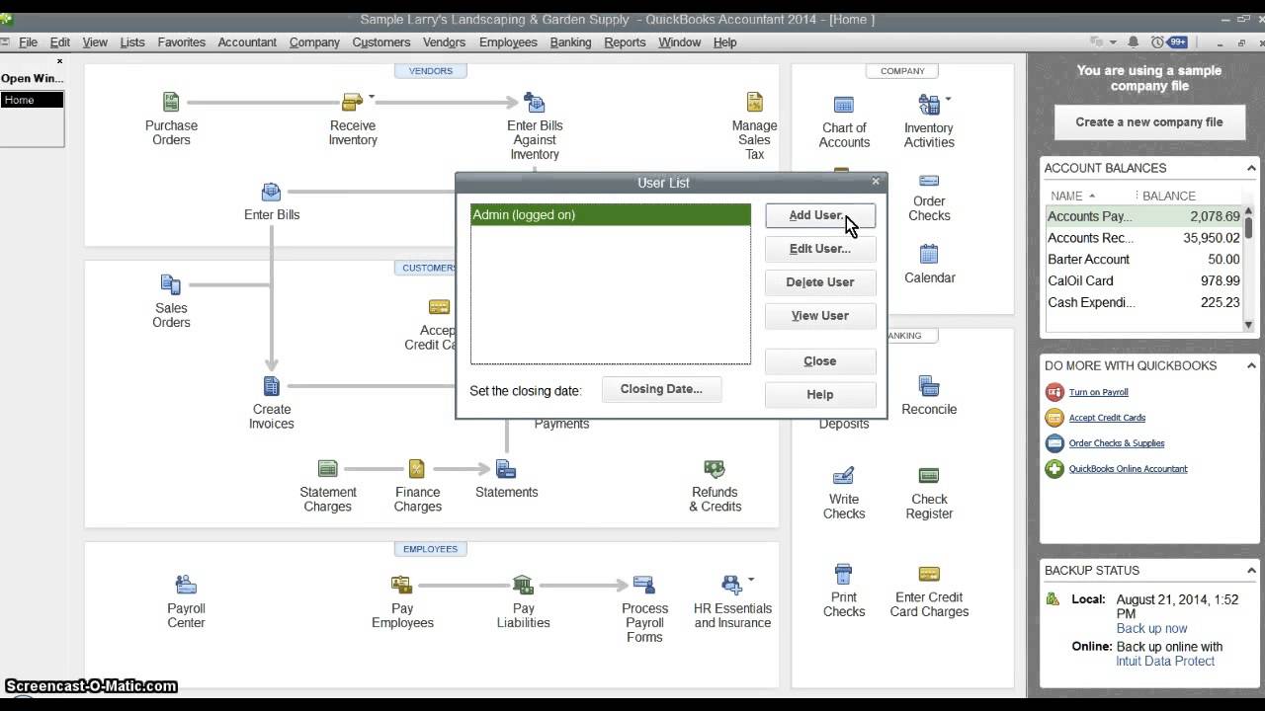Viewport: 1265px width, 711px height.
Task: Open the Company menu
Action: [x=314, y=42]
